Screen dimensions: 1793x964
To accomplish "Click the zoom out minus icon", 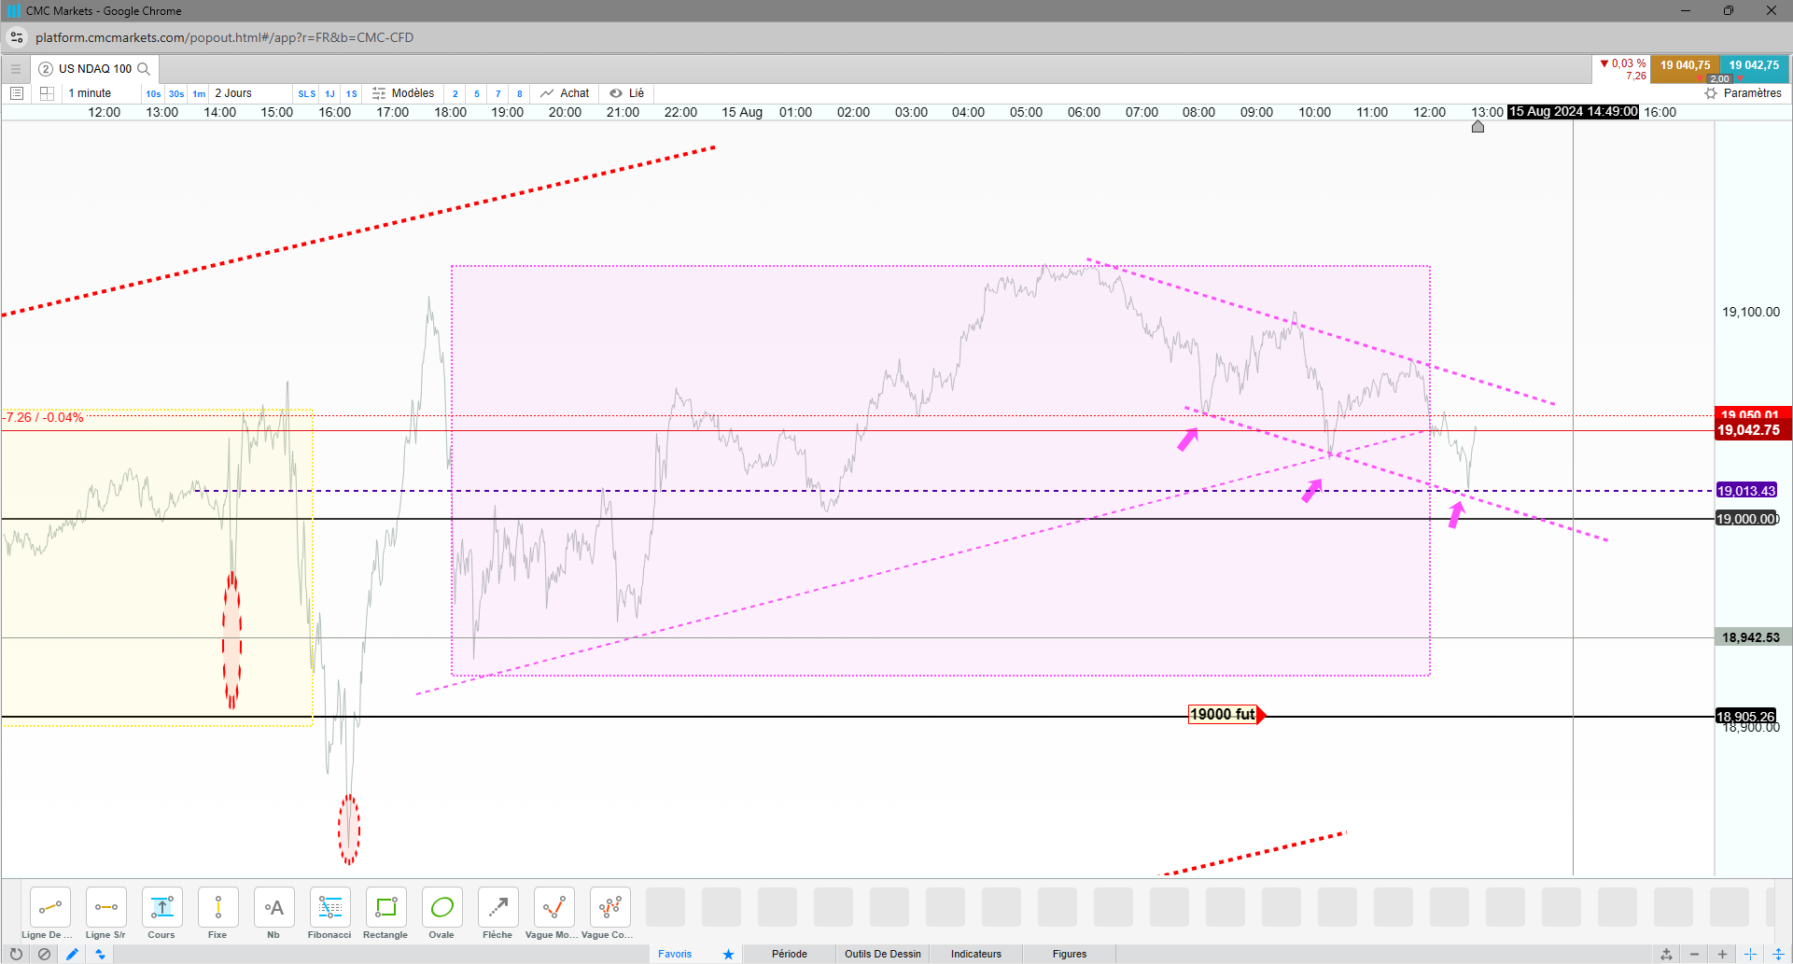I will 1694,954.
